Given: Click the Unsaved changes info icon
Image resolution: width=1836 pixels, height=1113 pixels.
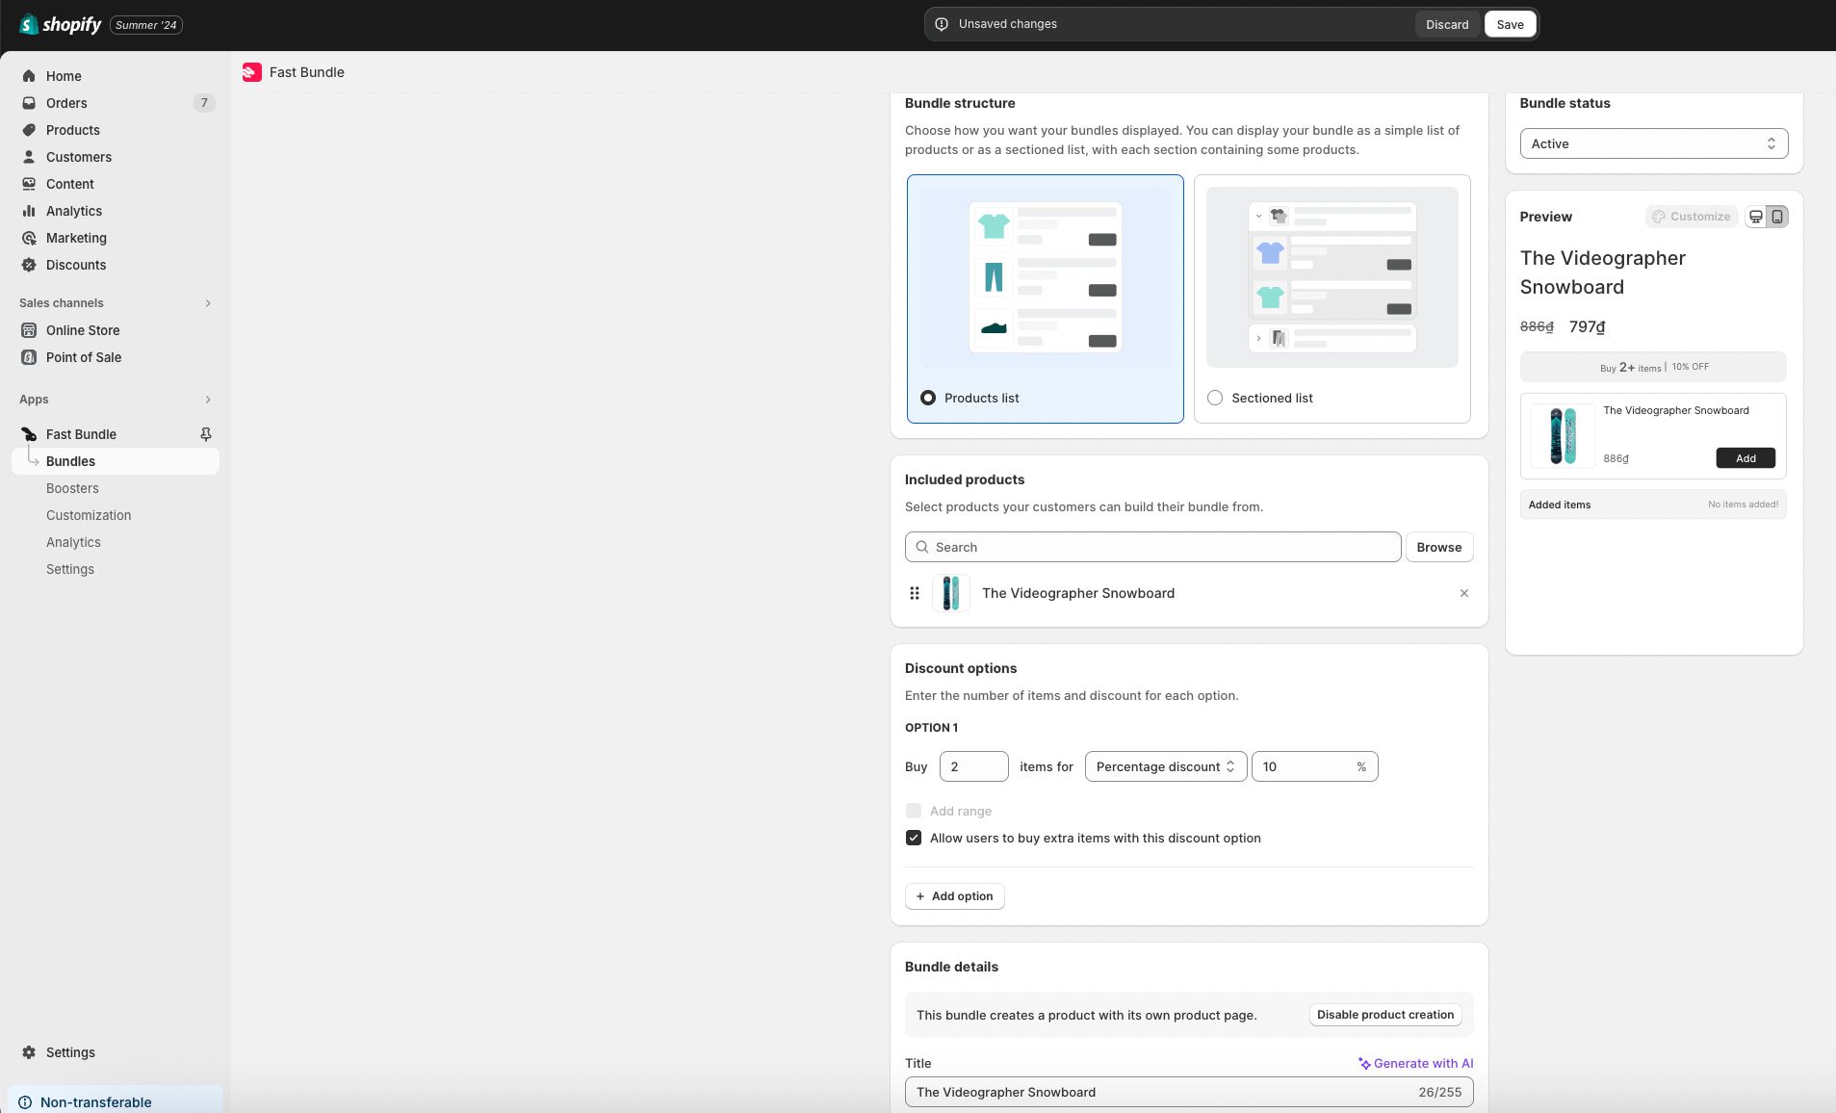Looking at the screenshot, I should pos(942,24).
